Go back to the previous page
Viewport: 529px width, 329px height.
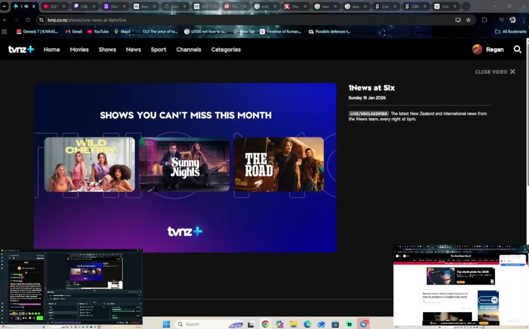(x=5, y=20)
